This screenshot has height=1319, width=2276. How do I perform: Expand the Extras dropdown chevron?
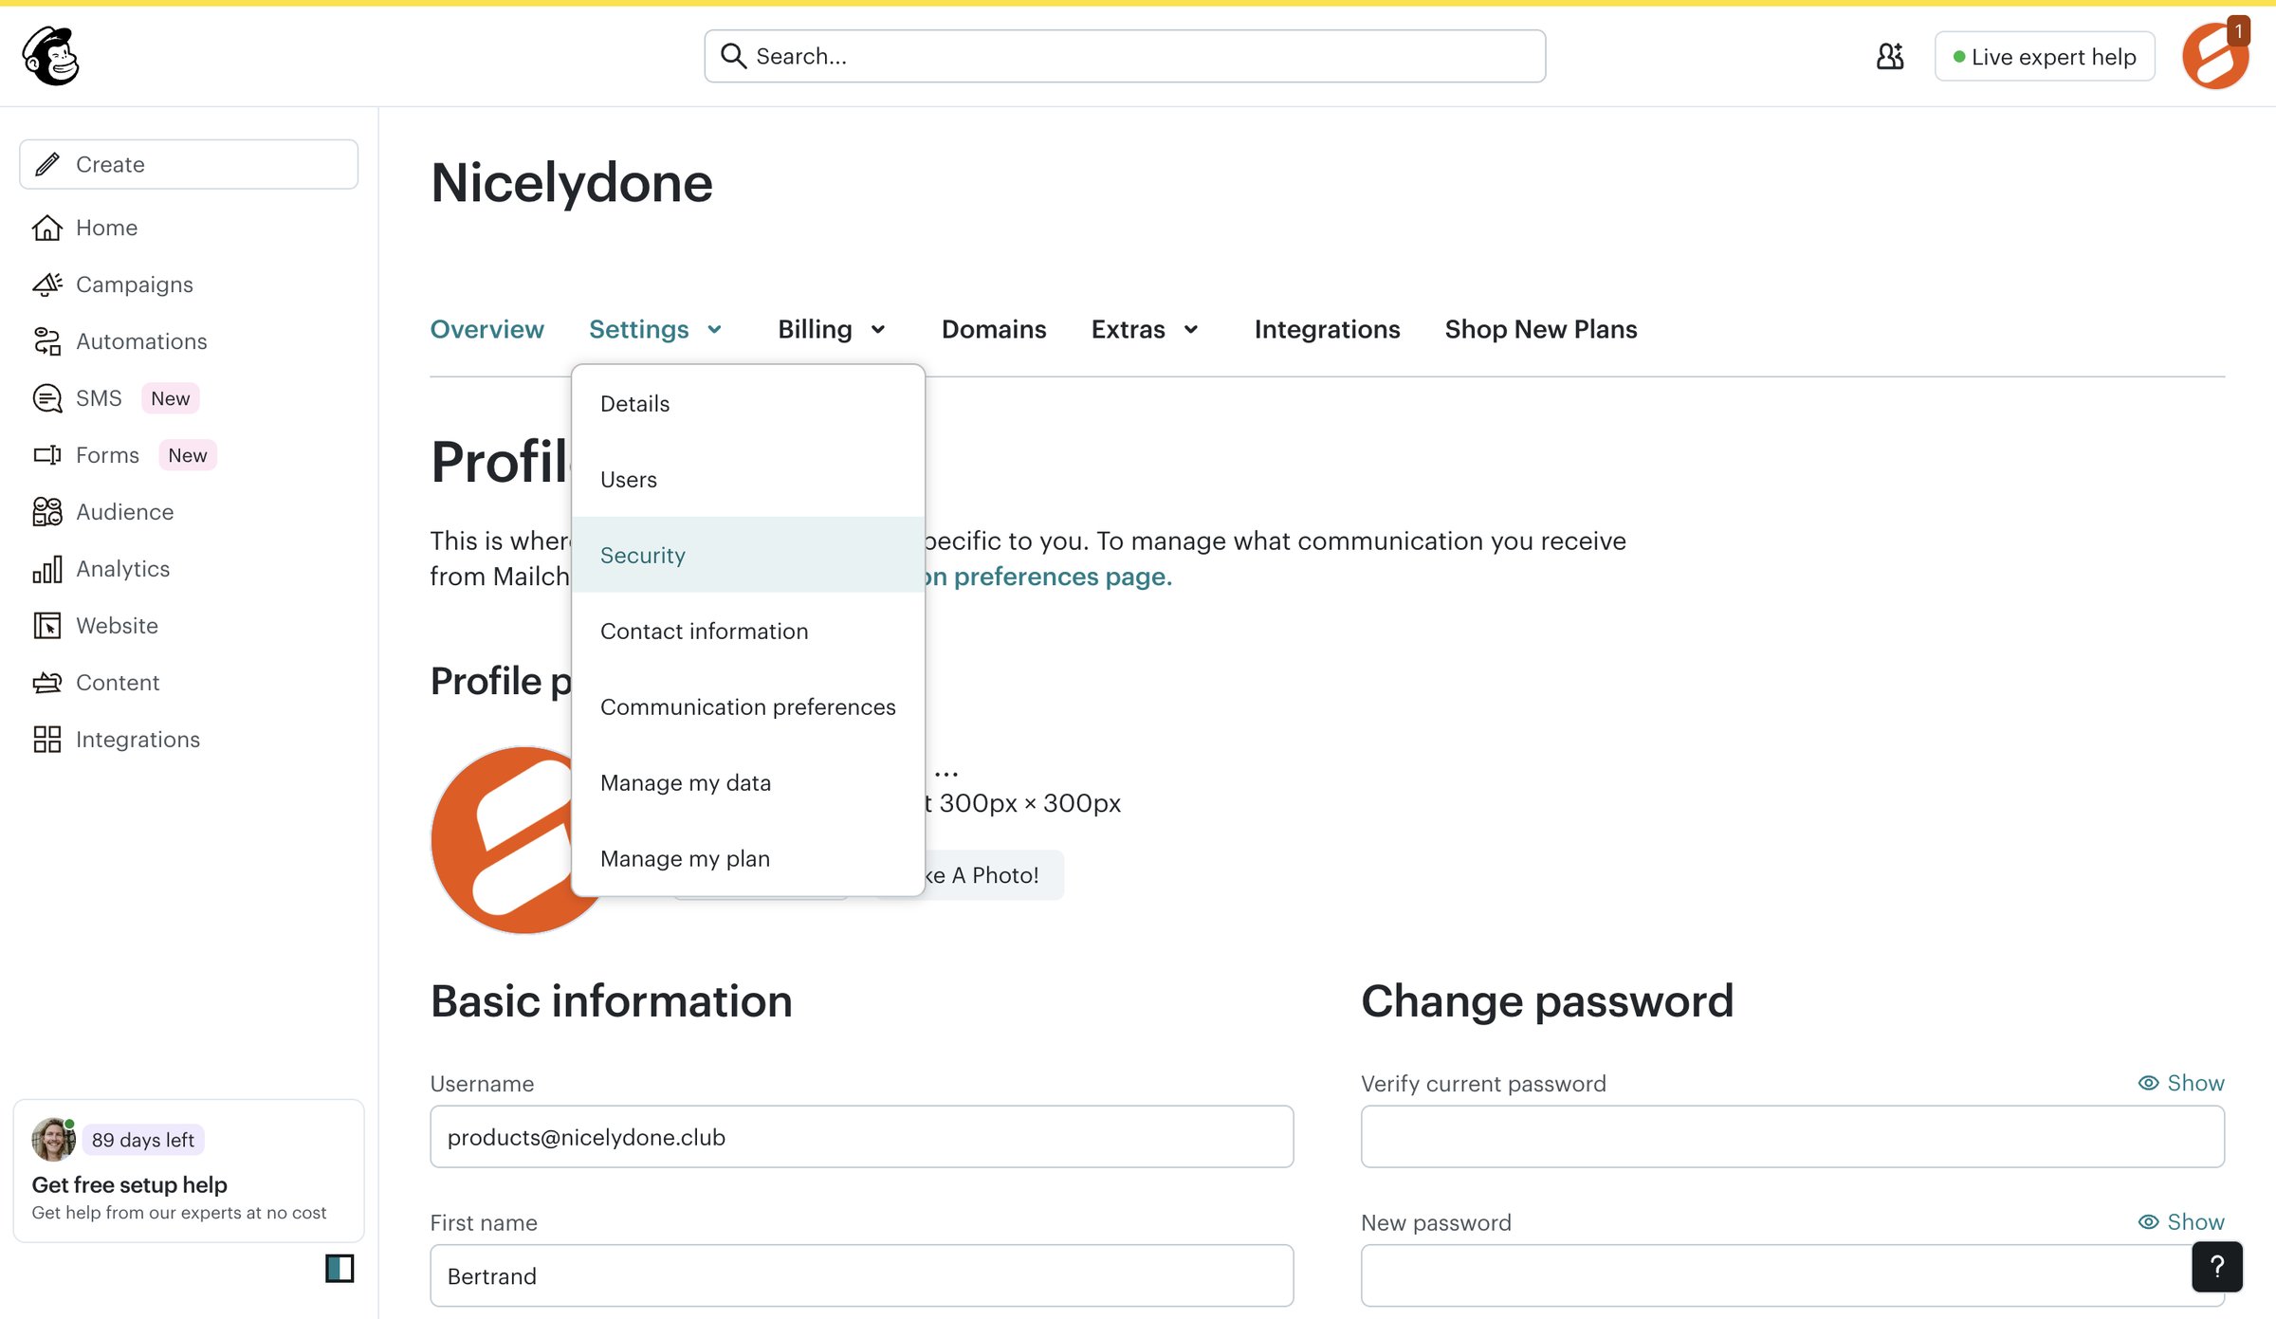(x=1191, y=330)
